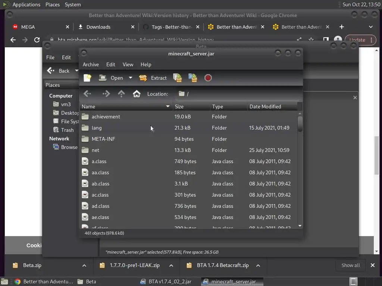Open Chrome tab search chevron
The width and height of the screenshot is (382, 286).
(370, 27)
